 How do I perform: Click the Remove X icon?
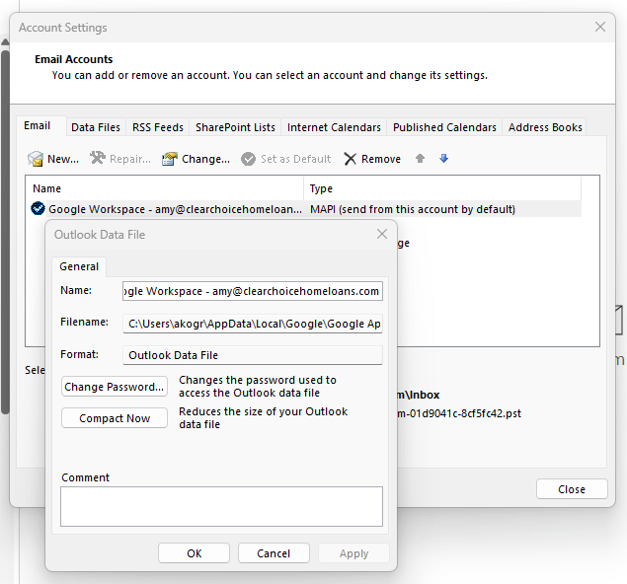coord(350,159)
